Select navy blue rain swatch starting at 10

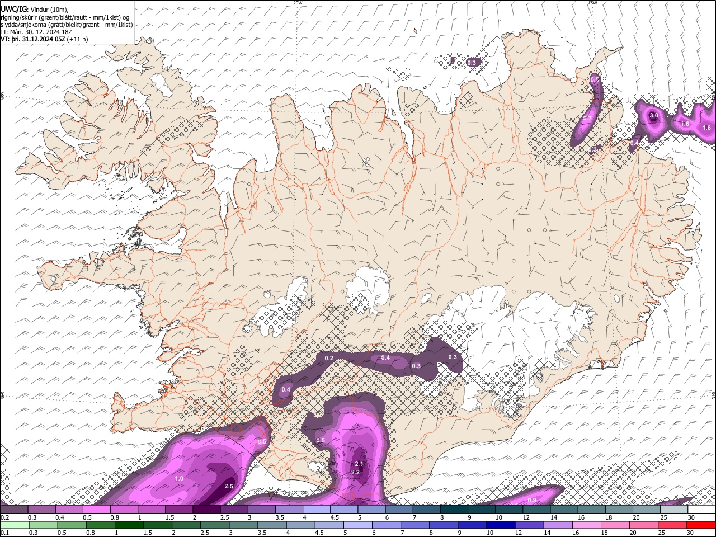[x=501, y=525]
